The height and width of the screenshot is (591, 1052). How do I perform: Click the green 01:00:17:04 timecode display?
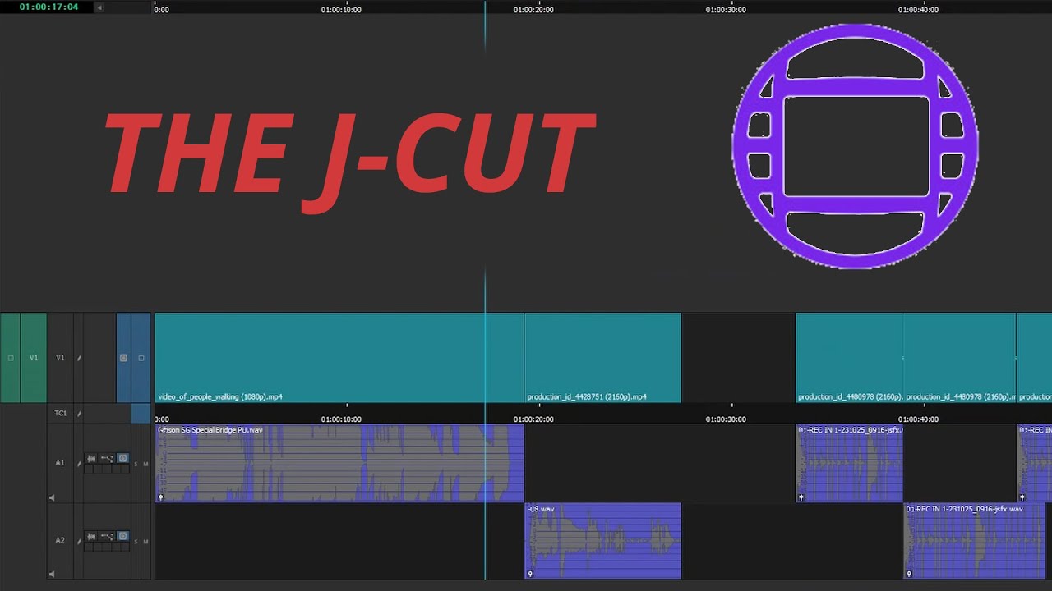(48, 7)
